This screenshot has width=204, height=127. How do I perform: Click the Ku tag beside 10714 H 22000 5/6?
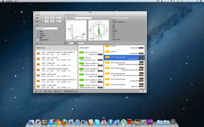(x=82, y=63)
